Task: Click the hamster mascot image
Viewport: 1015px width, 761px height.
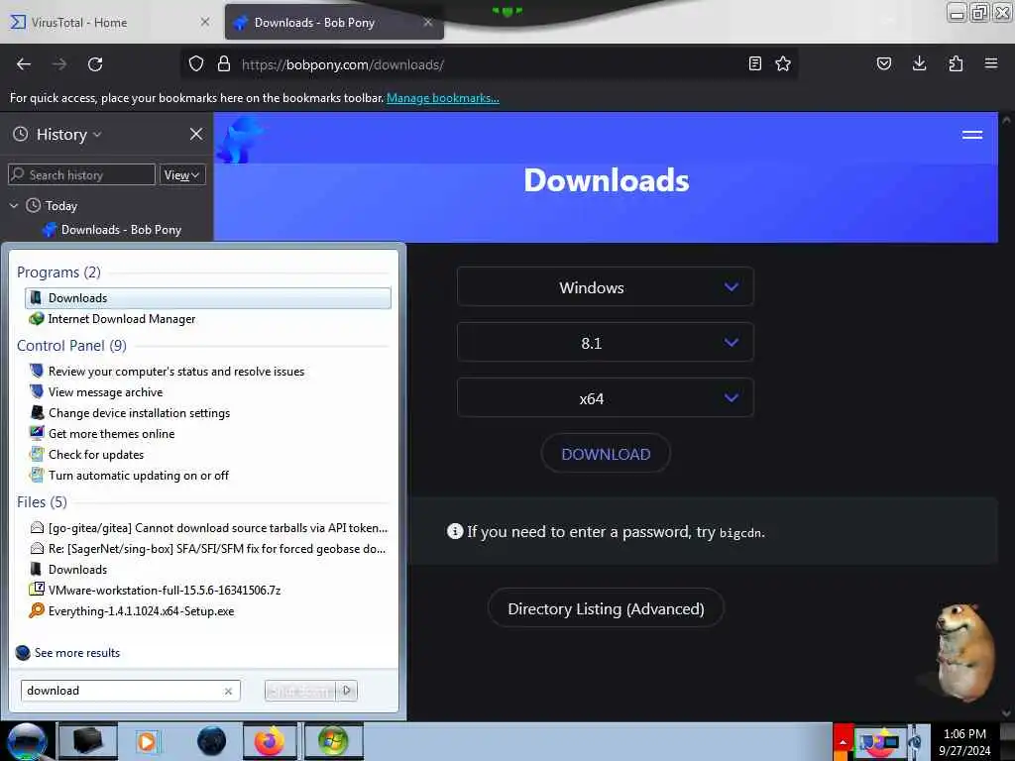Action: click(x=963, y=652)
